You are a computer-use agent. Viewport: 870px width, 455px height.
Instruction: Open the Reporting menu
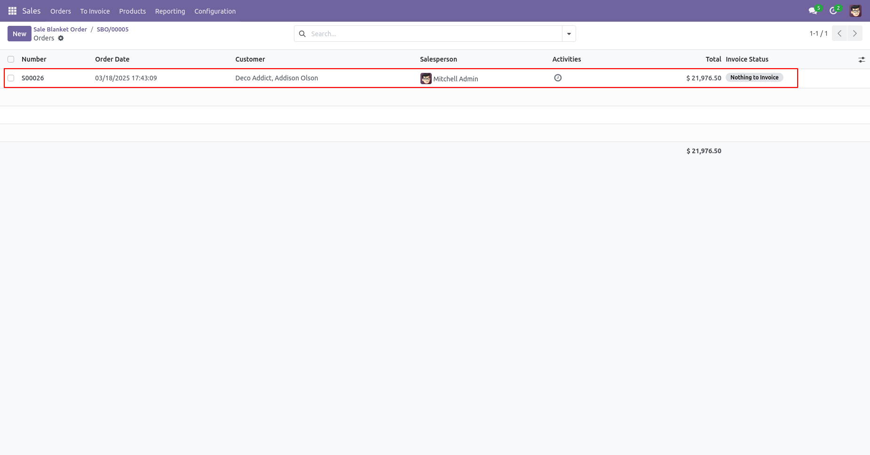coord(170,11)
